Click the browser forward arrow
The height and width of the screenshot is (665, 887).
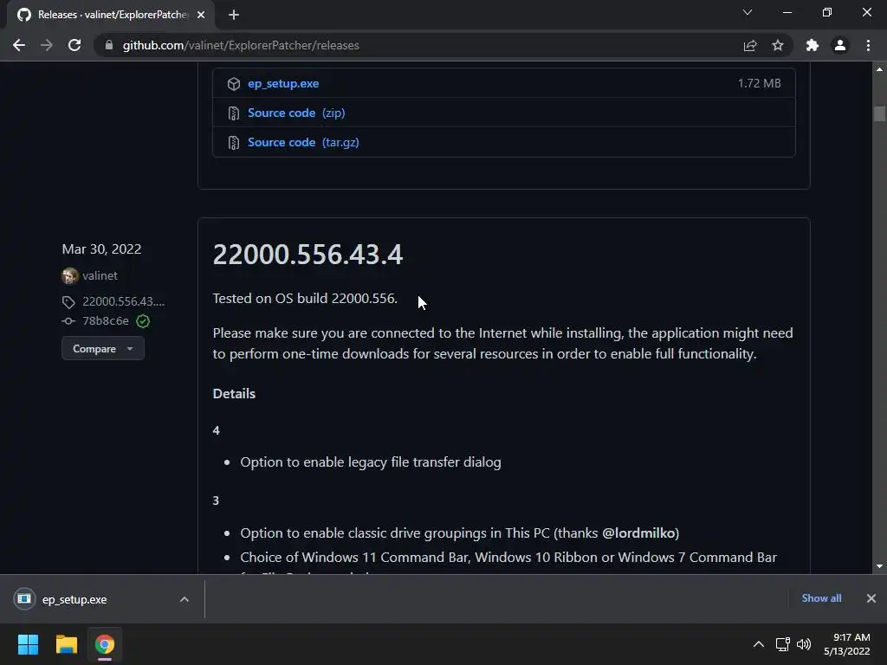pos(47,45)
